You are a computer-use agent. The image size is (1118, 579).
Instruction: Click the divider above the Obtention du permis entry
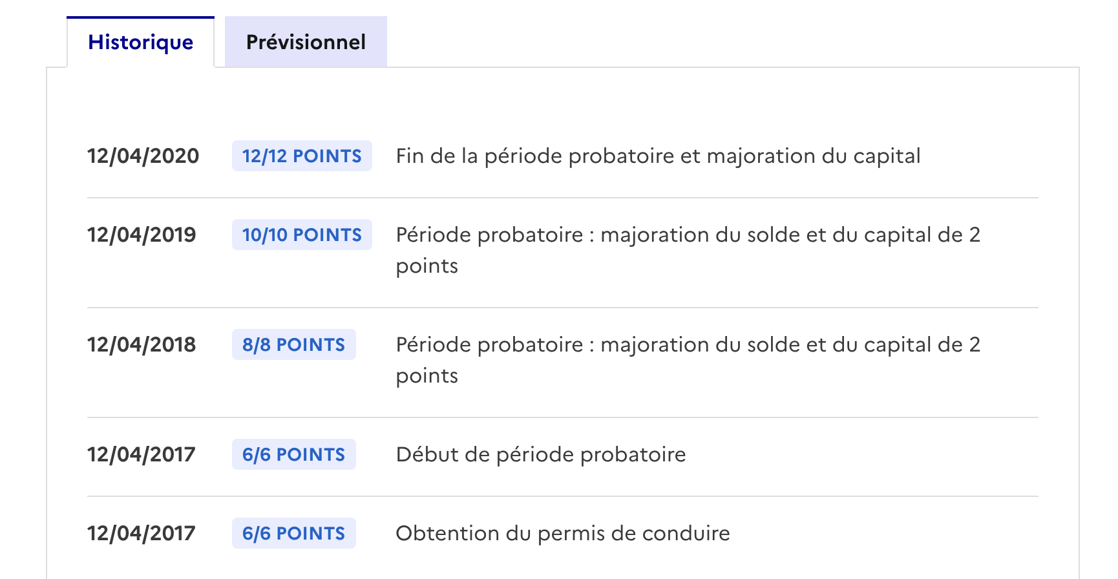click(562, 496)
